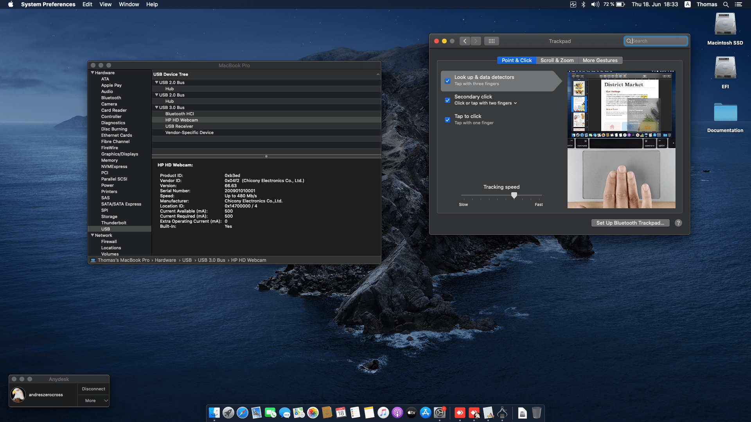The width and height of the screenshot is (751, 422).
Task: Switch to Scroll & Zoom tab
Action: click(557, 60)
